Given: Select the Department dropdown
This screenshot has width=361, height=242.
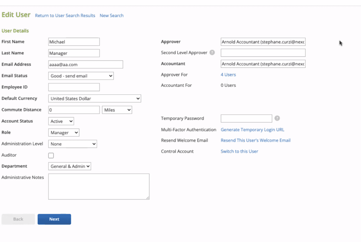Looking at the screenshot, I should coord(70,166).
